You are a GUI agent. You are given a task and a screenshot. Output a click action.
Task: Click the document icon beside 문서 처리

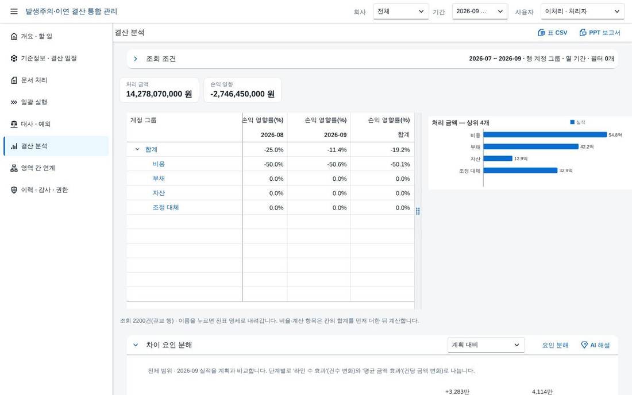[x=14, y=80]
